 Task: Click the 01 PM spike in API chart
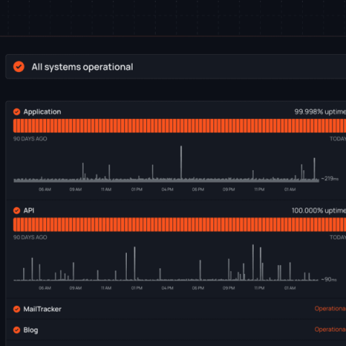click(135, 263)
